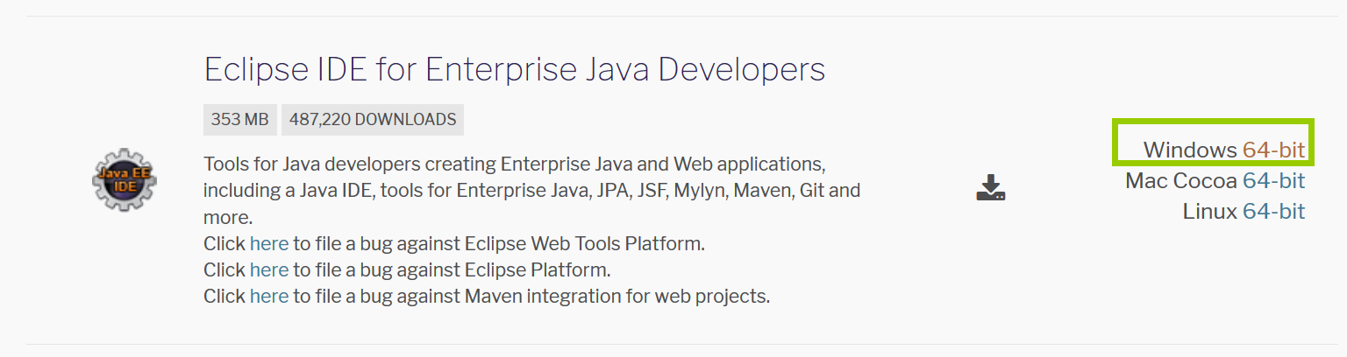Click the 353 MB size badge
This screenshot has width=1347, height=357.
click(x=239, y=120)
